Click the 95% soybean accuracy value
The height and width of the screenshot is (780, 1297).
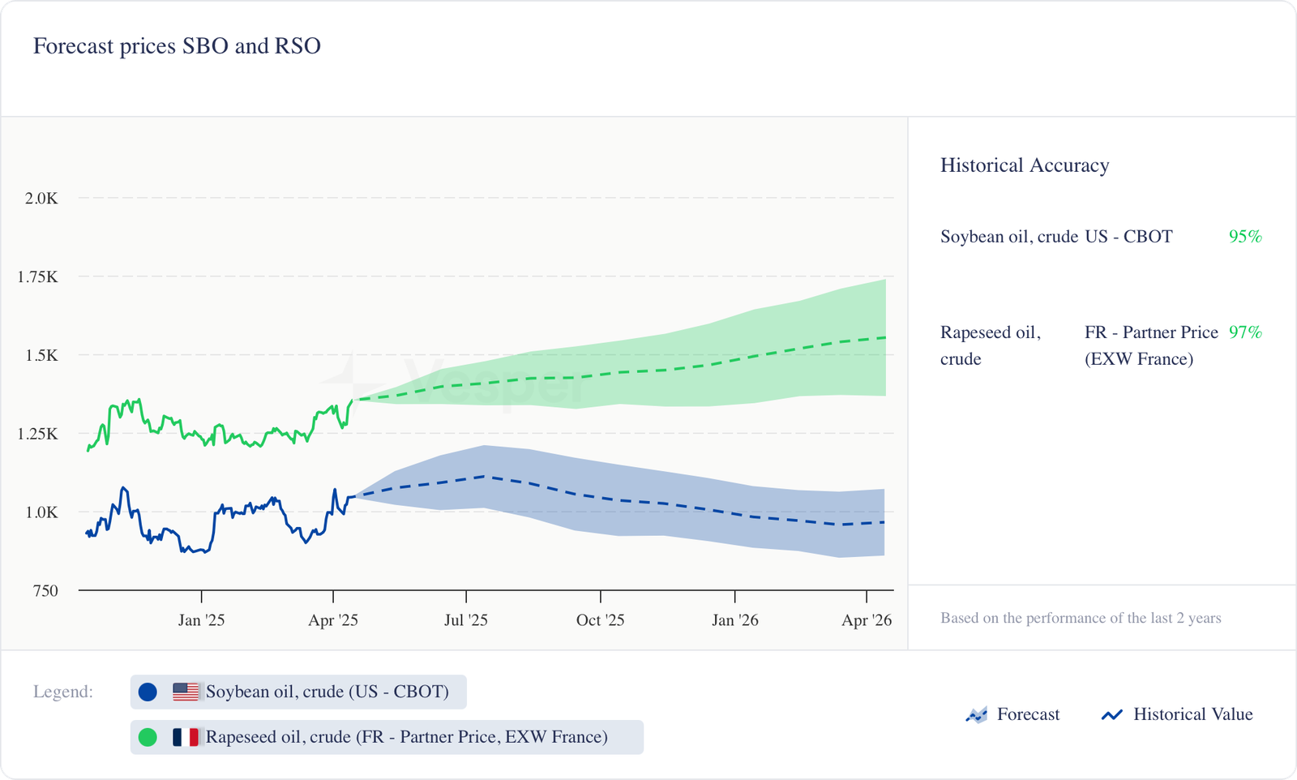1245,237
